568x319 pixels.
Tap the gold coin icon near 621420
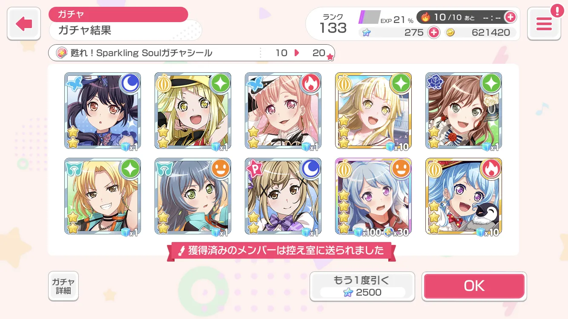450,32
